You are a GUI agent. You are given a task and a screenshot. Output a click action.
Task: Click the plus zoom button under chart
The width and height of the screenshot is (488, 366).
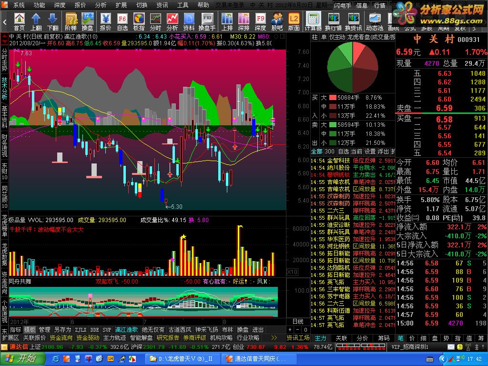290,330
